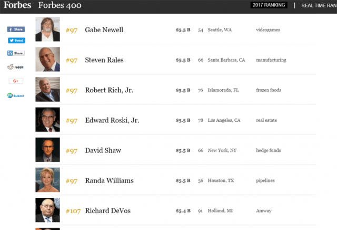
Task: Open Gabe Newell's profile photo
Action: 47,30
